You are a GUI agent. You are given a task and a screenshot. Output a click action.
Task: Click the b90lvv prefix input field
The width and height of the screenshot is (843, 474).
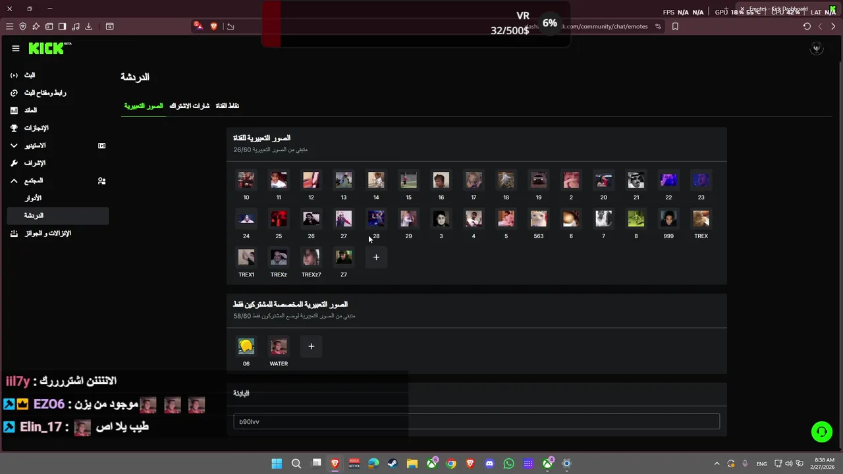point(476,421)
